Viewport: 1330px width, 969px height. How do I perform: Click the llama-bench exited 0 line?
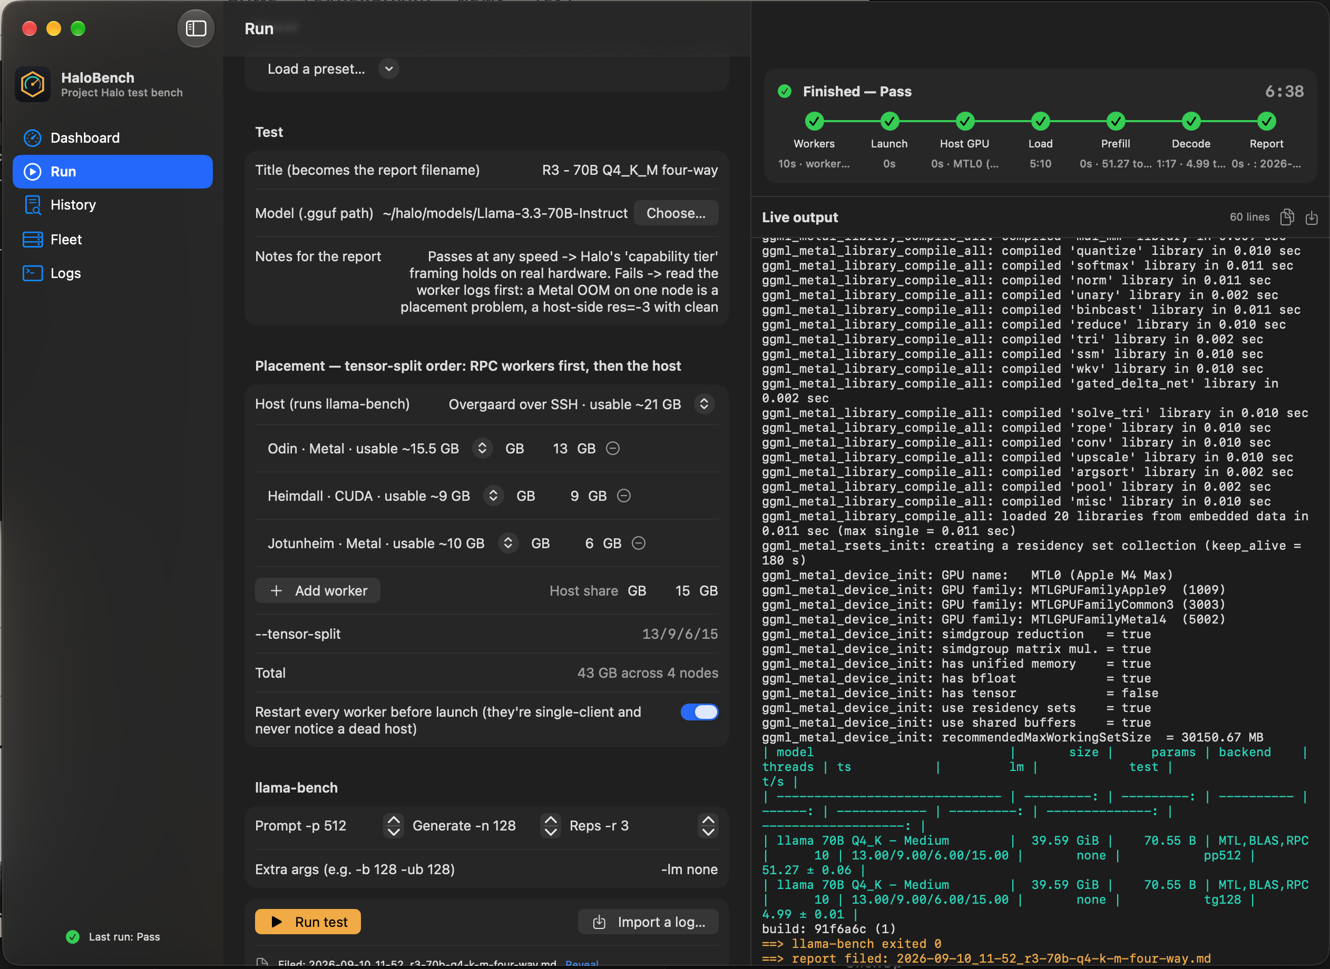pos(852,944)
